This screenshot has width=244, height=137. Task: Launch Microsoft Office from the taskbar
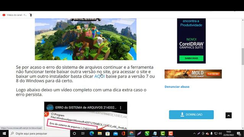(x=124, y=134)
